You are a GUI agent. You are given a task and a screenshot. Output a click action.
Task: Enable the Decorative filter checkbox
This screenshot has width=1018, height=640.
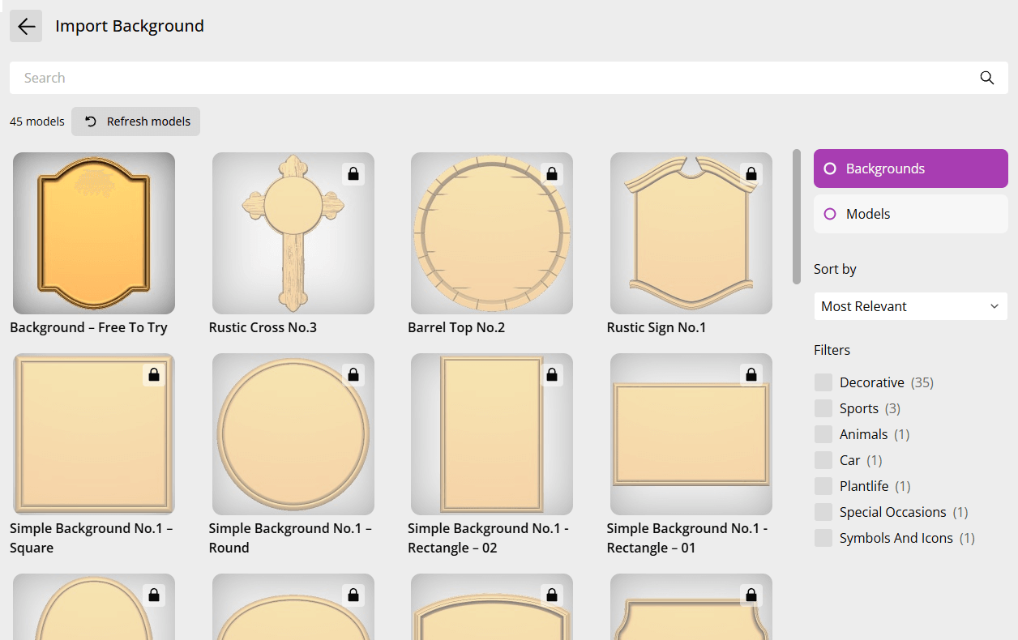pyautogui.click(x=823, y=382)
